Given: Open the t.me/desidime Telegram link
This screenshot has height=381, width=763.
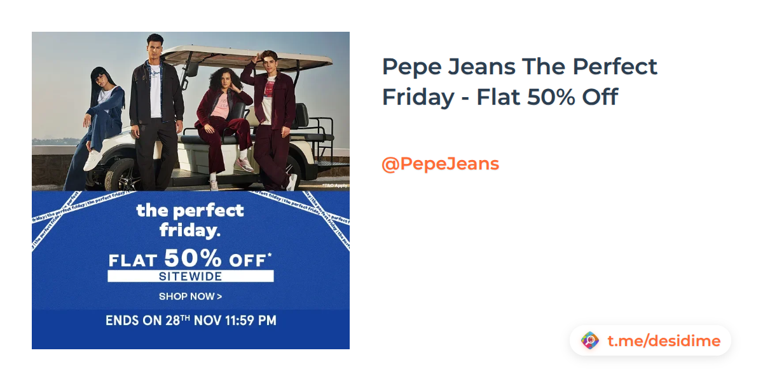Looking at the screenshot, I should (663, 341).
